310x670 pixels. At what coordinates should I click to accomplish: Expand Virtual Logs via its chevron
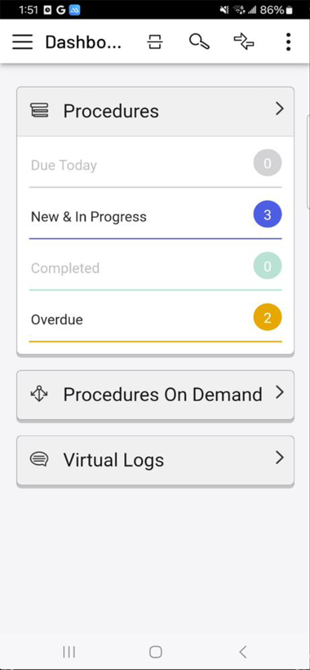pos(280,459)
